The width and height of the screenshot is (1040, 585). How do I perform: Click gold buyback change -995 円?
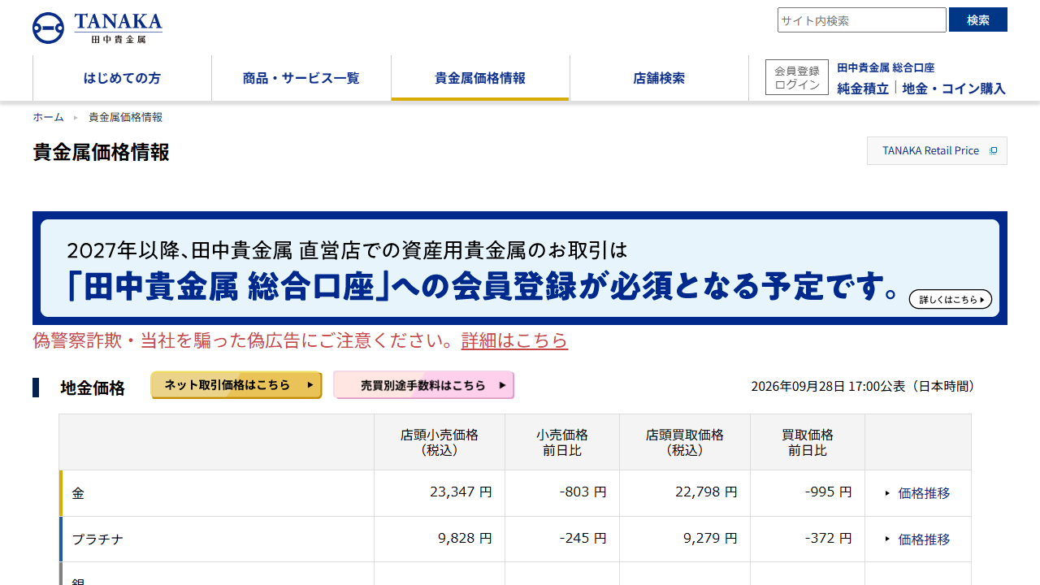click(x=829, y=492)
